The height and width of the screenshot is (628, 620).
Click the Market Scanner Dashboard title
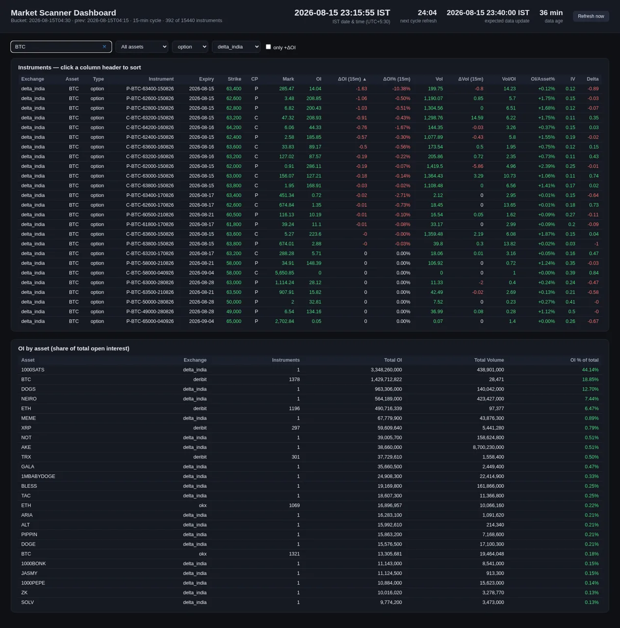(63, 13)
